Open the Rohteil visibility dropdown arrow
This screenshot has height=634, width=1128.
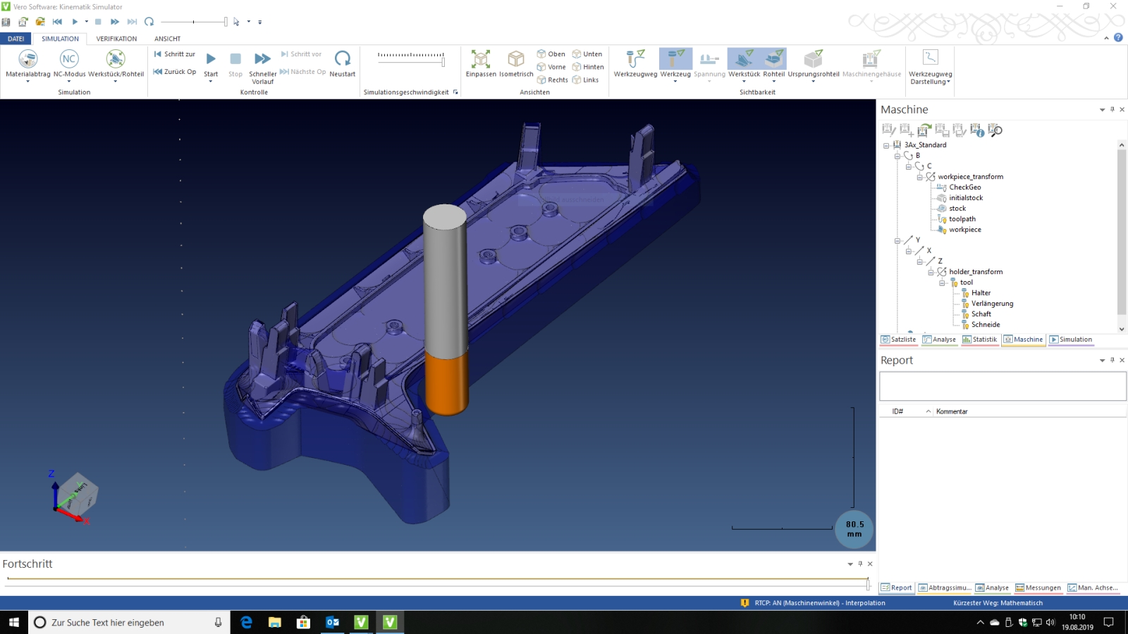pyautogui.click(x=773, y=82)
